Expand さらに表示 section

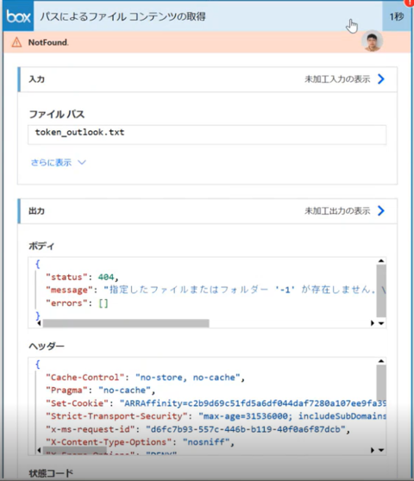tap(59, 162)
